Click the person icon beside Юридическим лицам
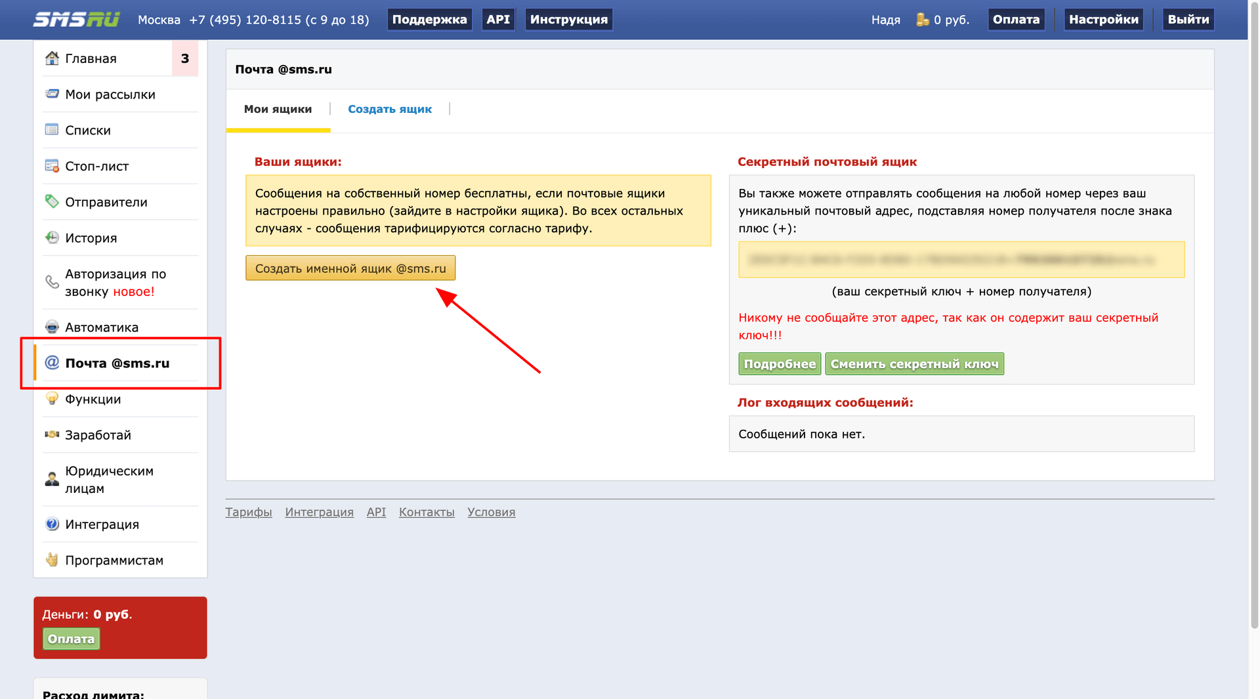The width and height of the screenshot is (1260, 699). click(x=52, y=479)
